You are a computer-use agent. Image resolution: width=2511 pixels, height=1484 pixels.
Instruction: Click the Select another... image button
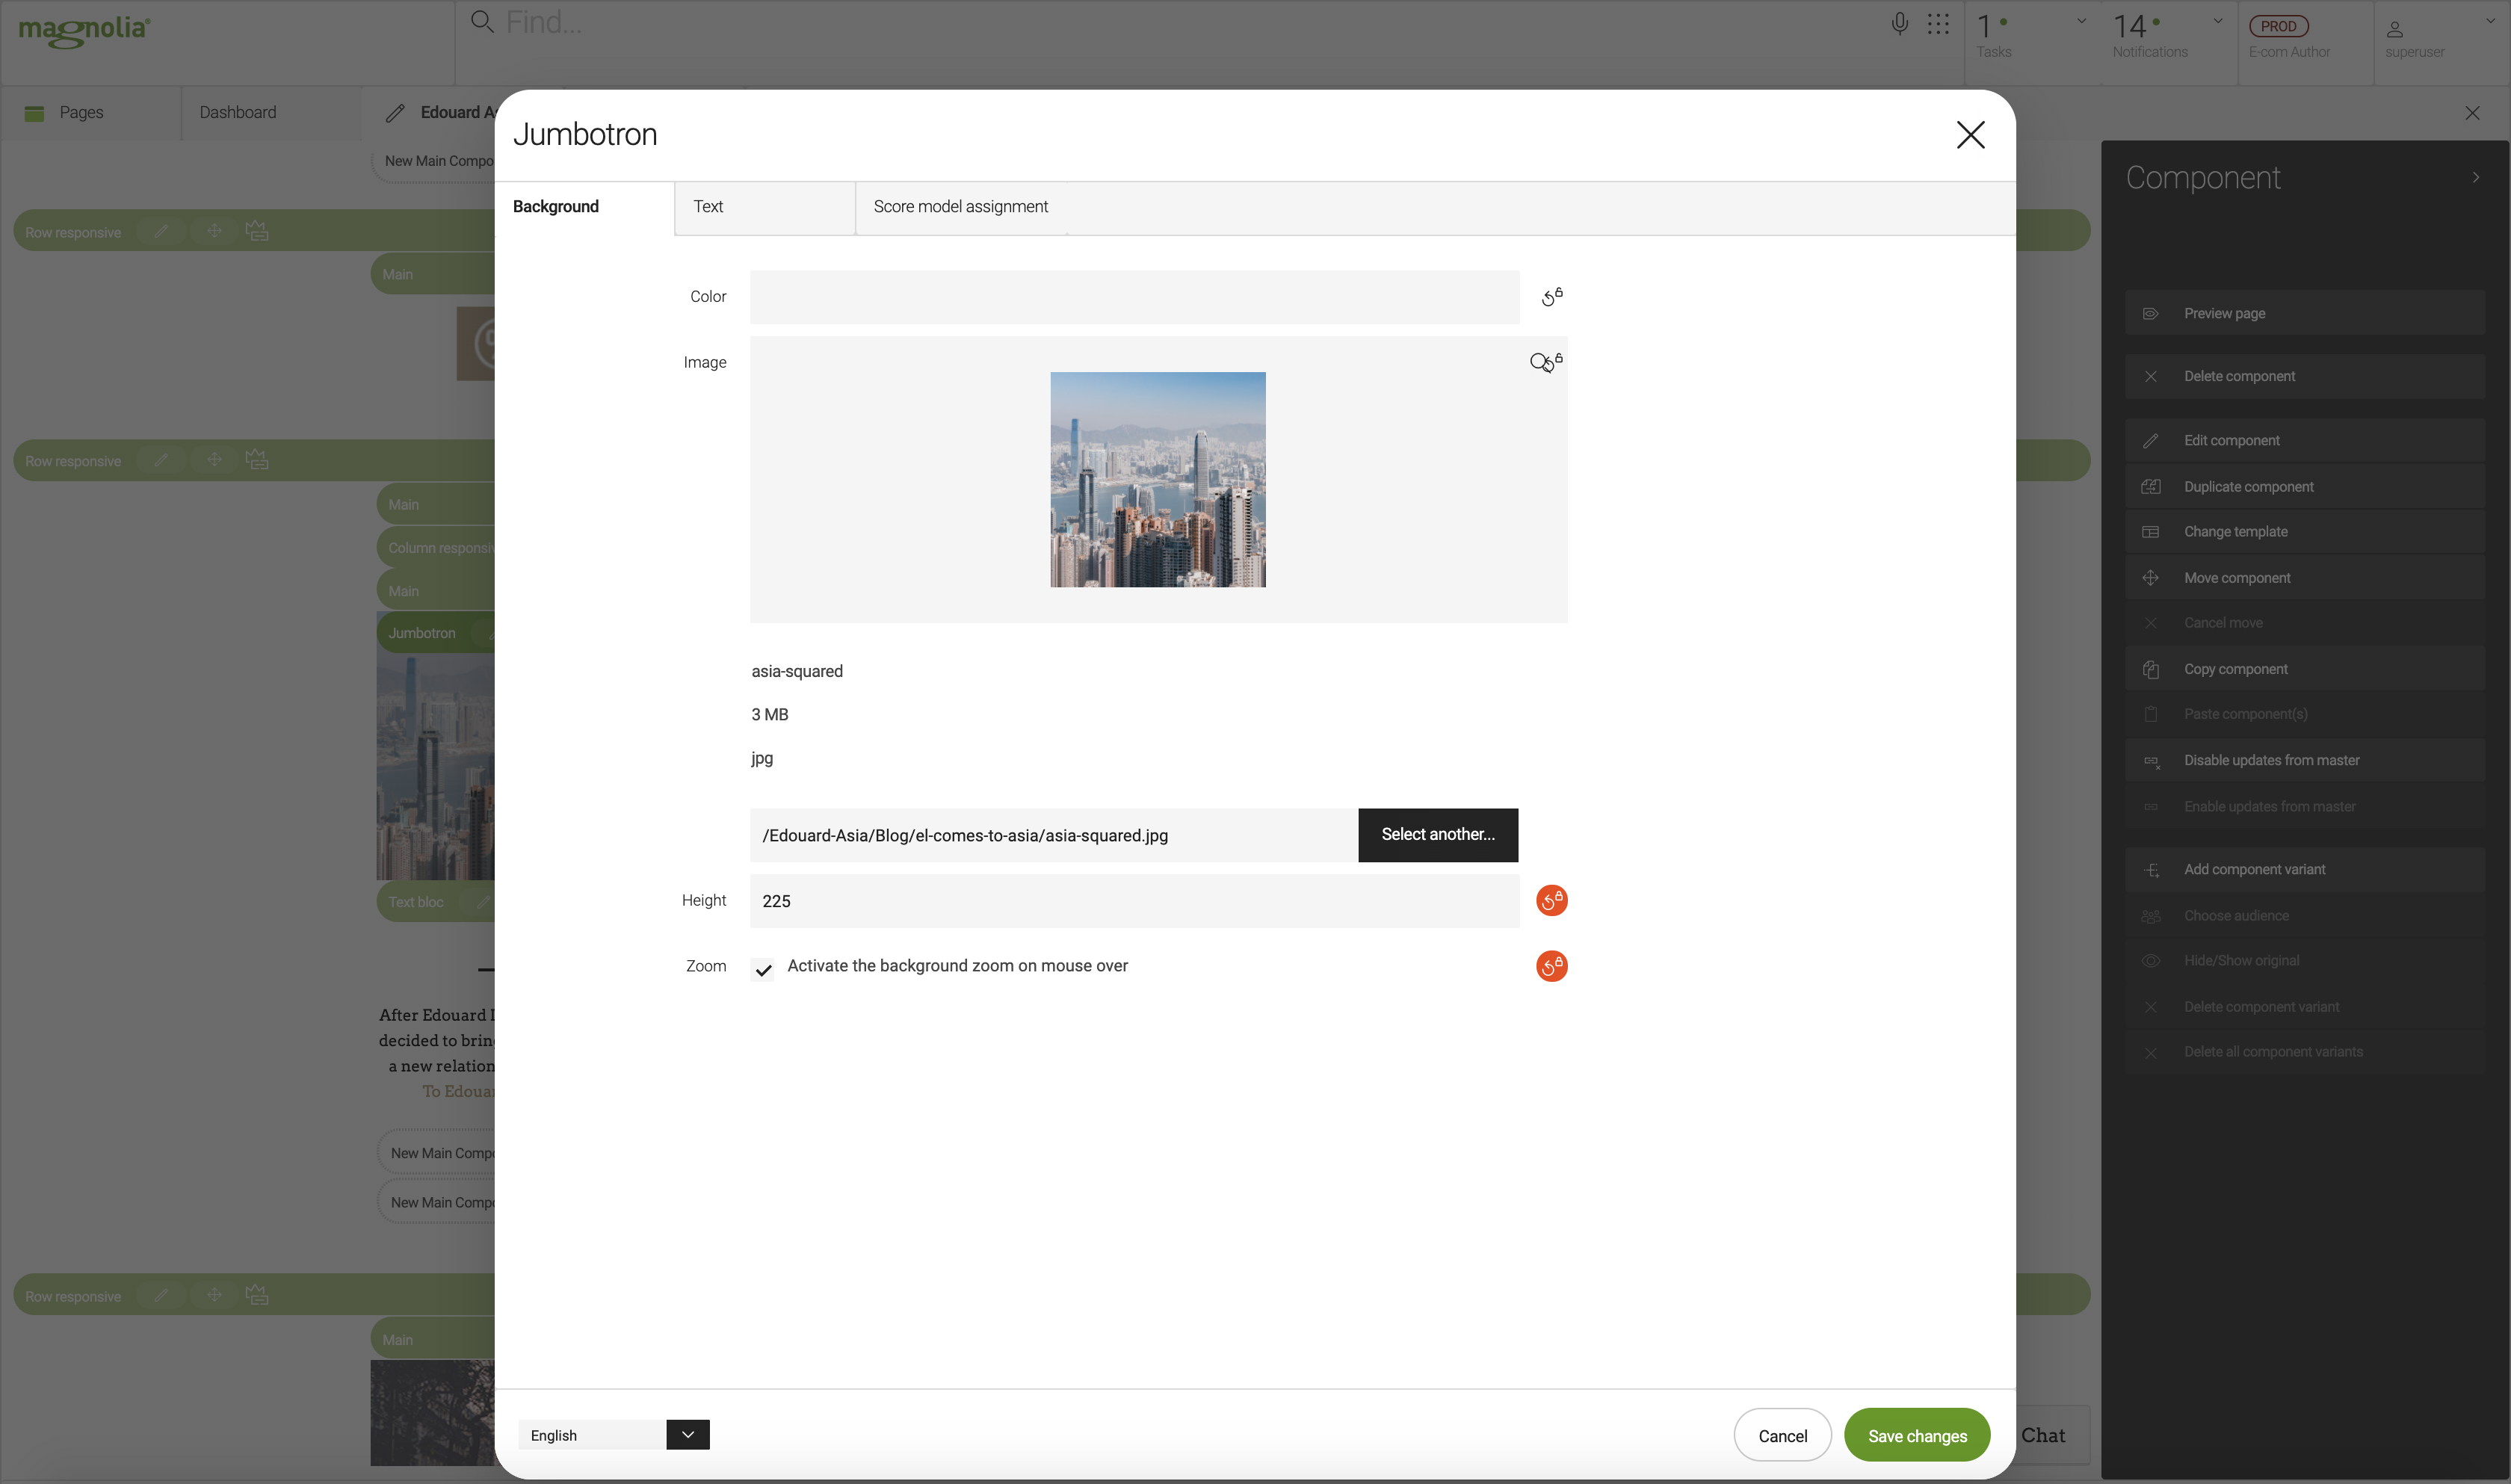pyautogui.click(x=1437, y=834)
